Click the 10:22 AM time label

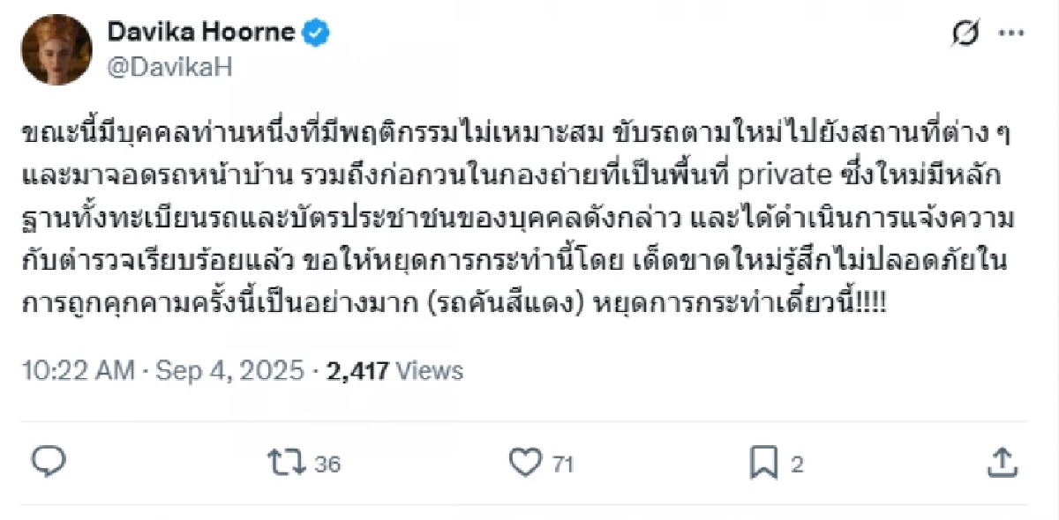(79, 370)
